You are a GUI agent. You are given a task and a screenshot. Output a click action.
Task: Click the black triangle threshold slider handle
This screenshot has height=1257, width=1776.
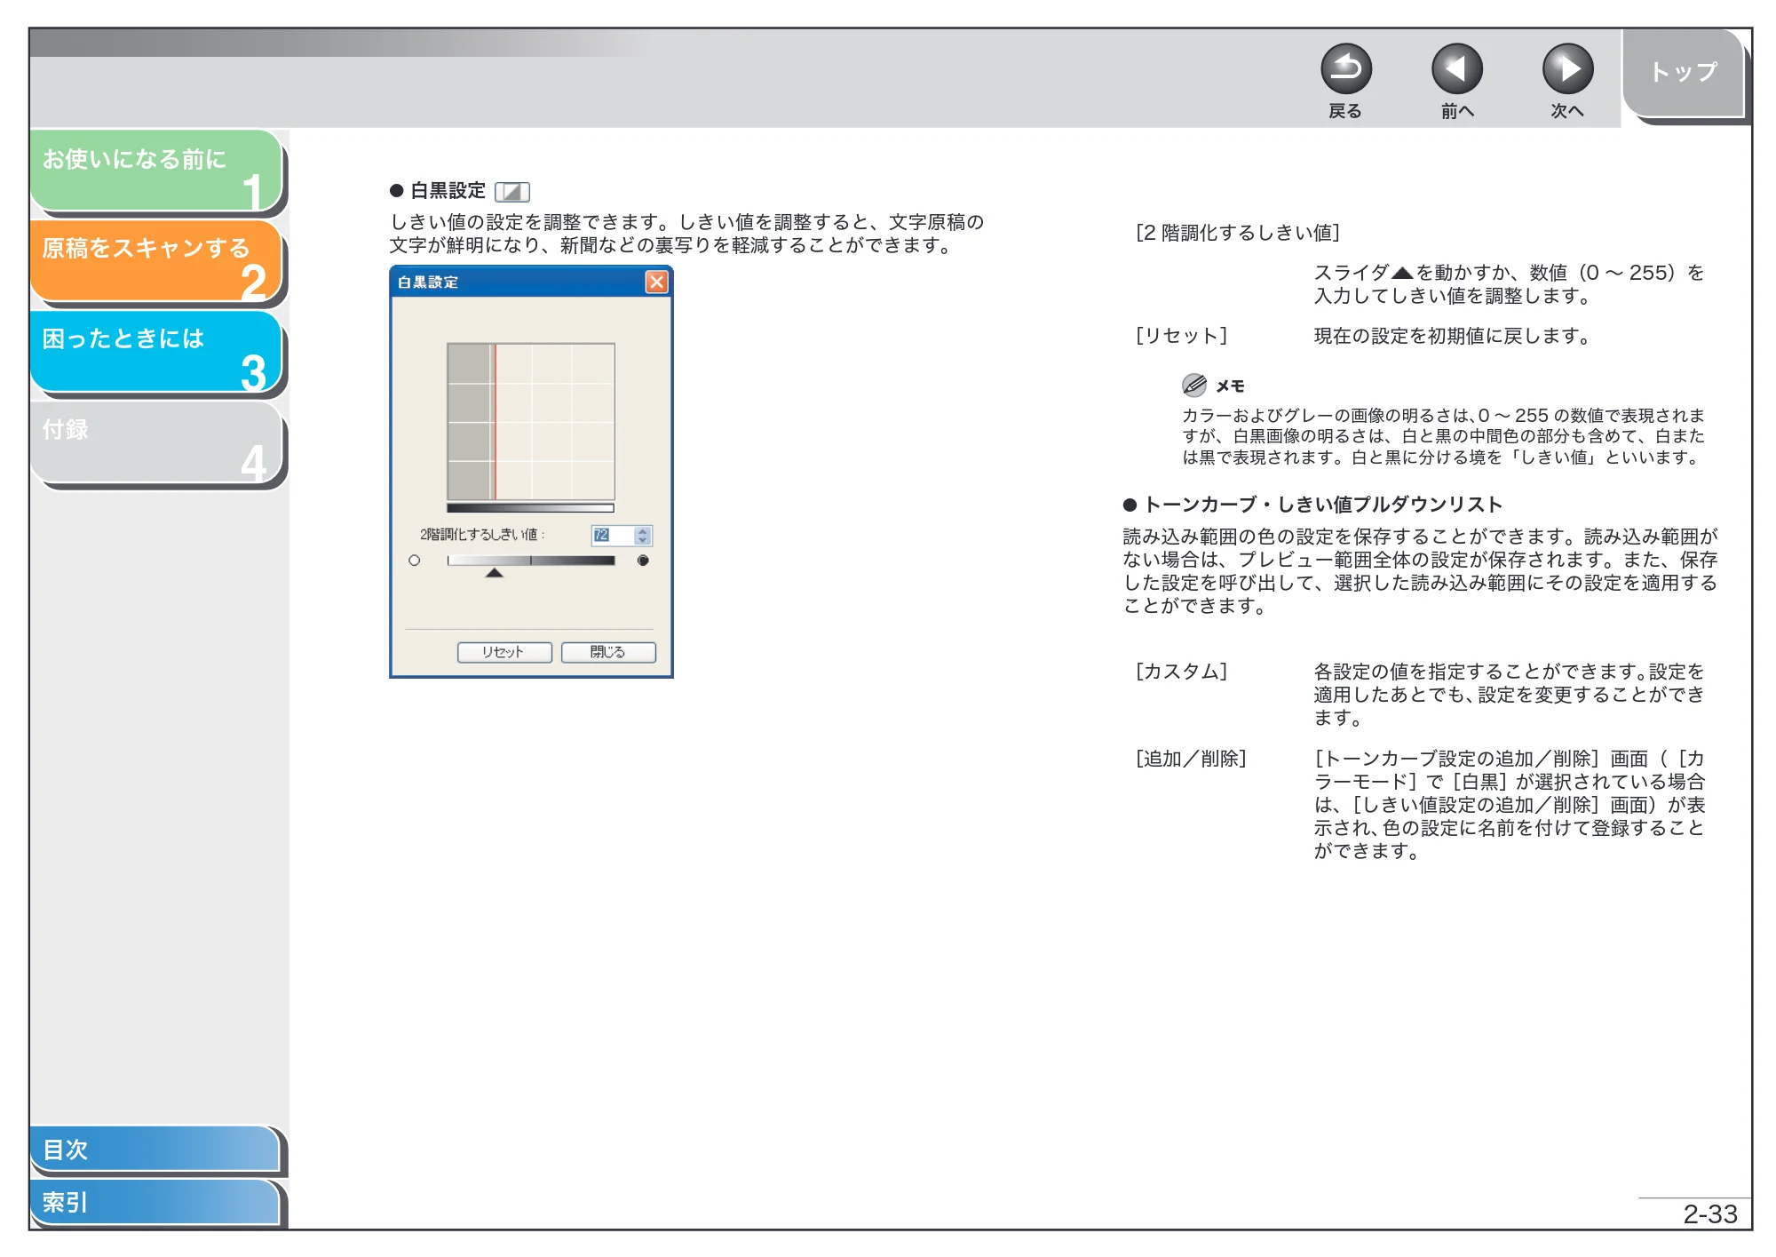click(495, 573)
